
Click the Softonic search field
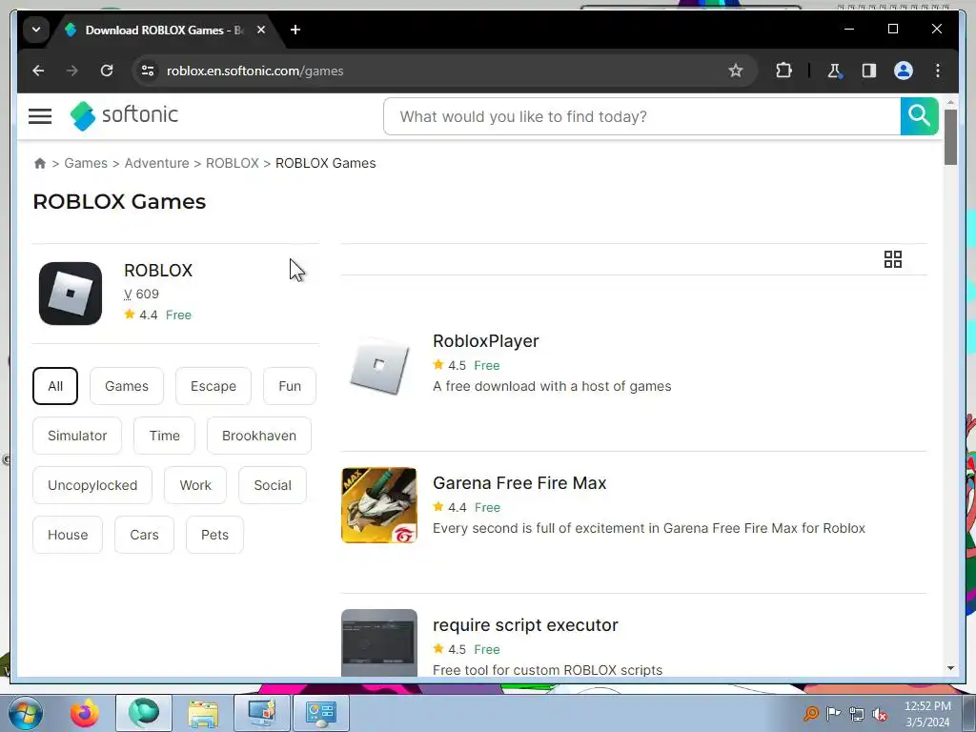(x=641, y=115)
